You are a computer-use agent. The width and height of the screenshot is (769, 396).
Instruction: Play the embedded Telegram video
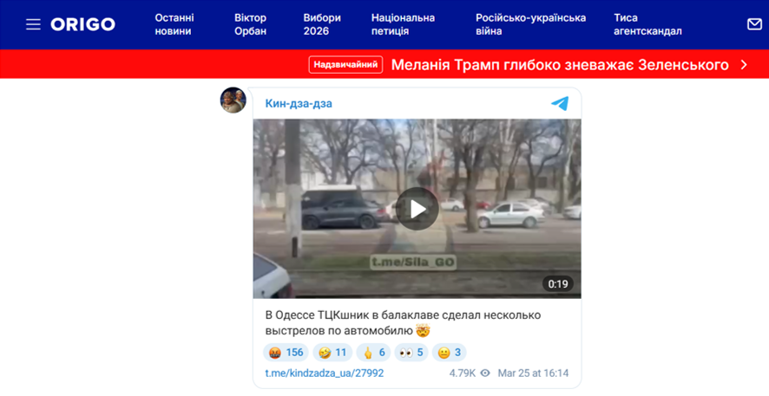point(417,209)
